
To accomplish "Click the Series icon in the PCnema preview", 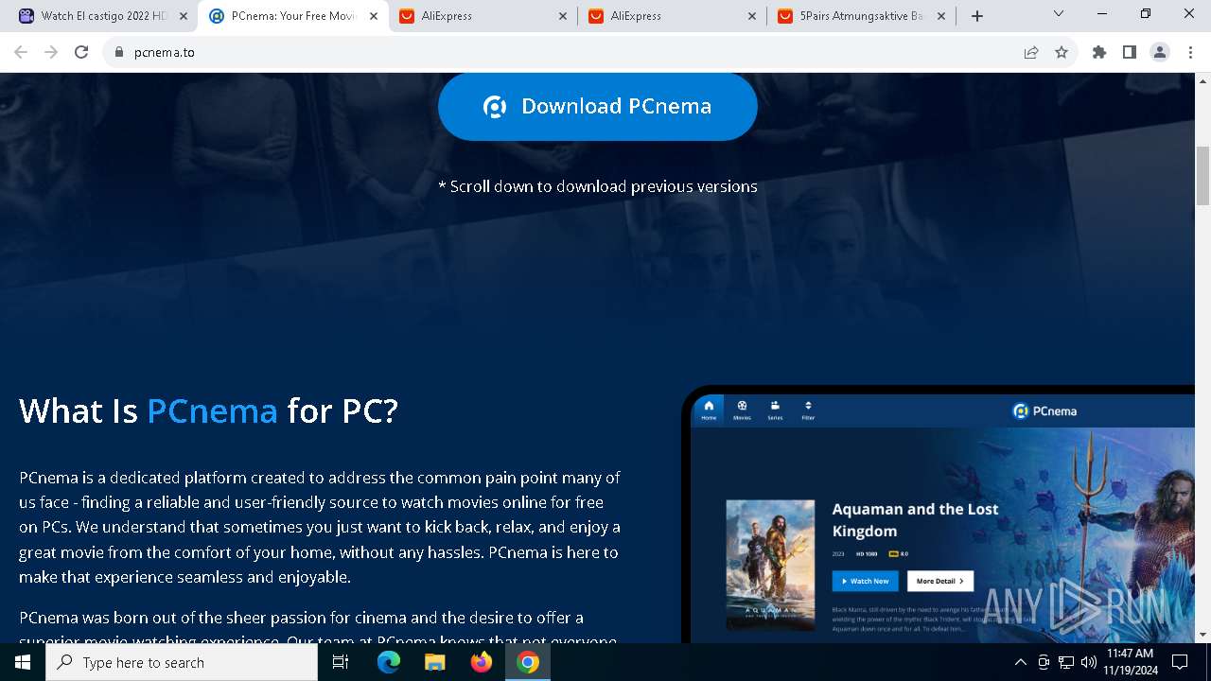I will (775, 410).
